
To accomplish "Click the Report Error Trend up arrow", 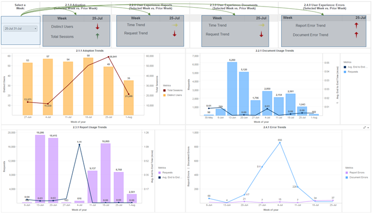I will click(356, 26).
